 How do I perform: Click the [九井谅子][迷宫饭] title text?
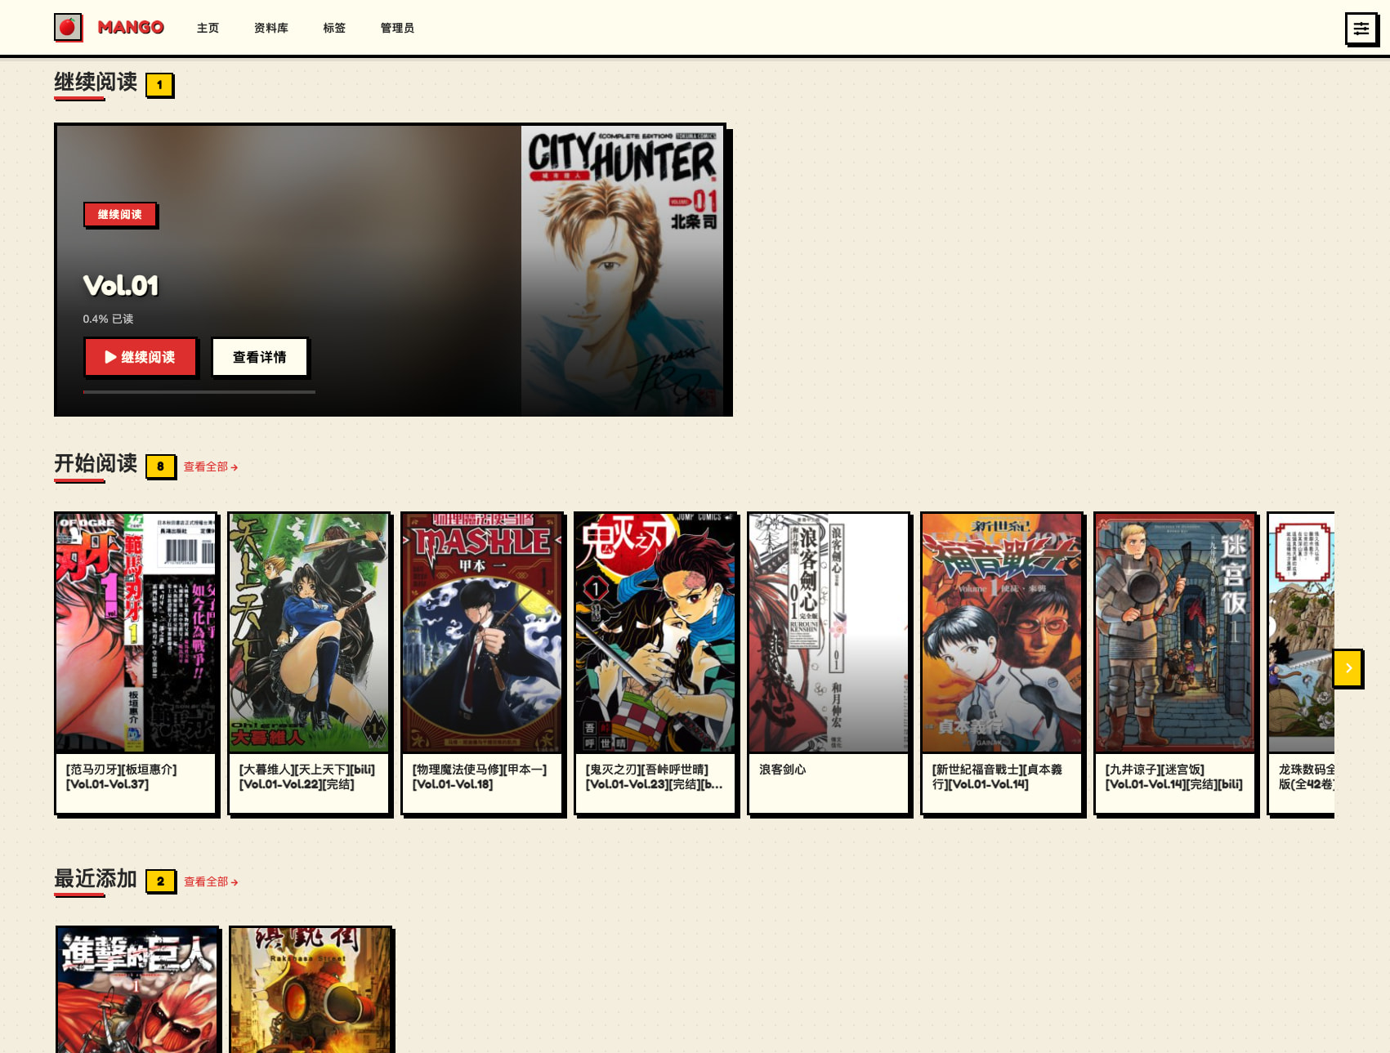click(x=1173, y=777)
